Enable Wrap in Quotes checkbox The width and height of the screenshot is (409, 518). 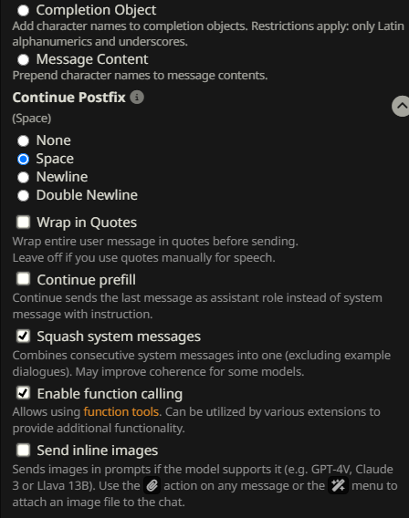(23, 222)
